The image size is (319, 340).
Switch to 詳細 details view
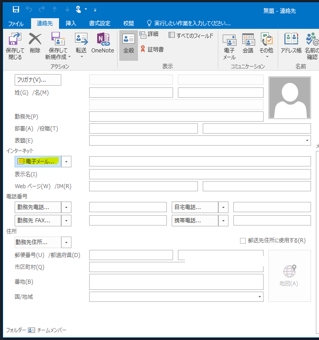pyautogui.click(x=149, y=34)
